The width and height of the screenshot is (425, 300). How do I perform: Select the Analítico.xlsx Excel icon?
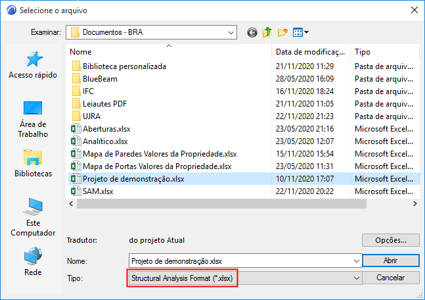coord(76,141)
